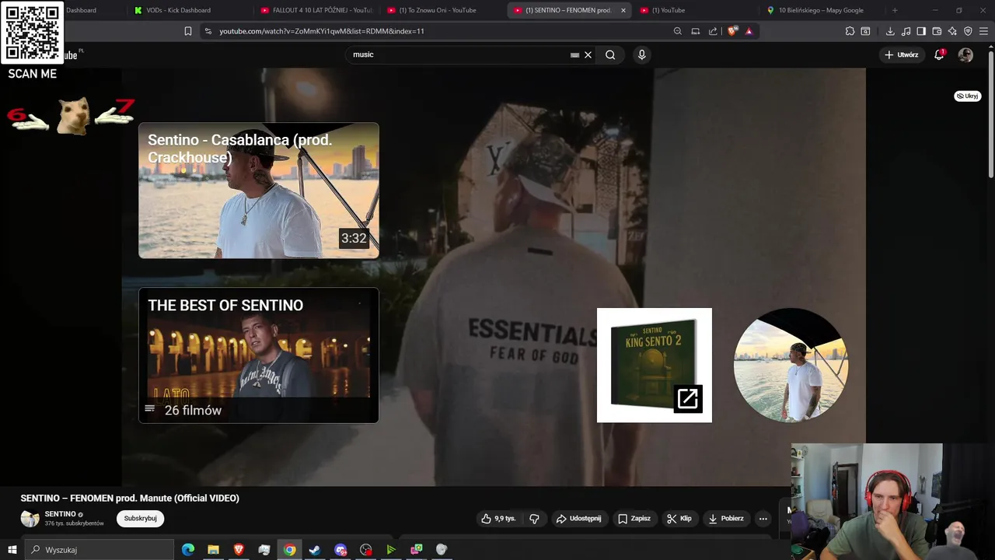This screenshot has width=995, height=560.
Task: Click the bookmark icon in address bar
Action: coord(188,31)
